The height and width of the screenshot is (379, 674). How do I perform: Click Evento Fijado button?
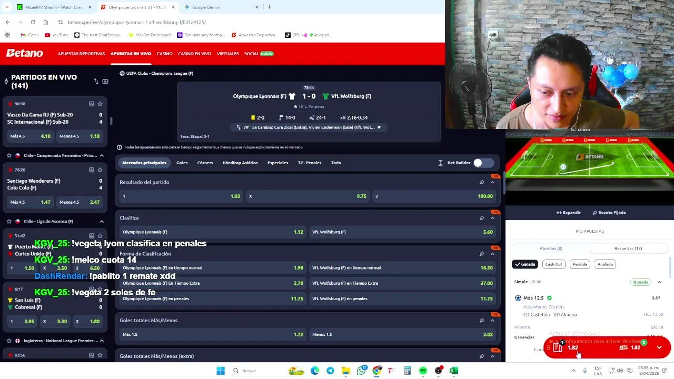pos(609,213)
